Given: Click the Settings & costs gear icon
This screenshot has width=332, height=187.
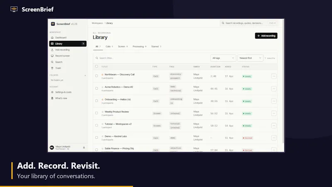Looking at the screenshot, I should tap(52, 92).
